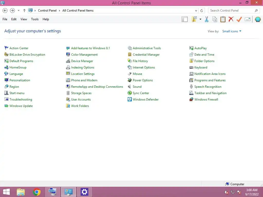Image resolution: width=263 pixels, height=197 pixels.
Task: Click the BitLocker Drive Encryption icon
Action: 6,54
